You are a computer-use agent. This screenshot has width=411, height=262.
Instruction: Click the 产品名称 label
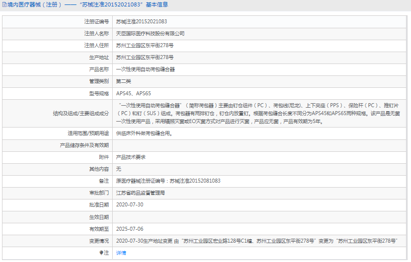pos(99,69)
